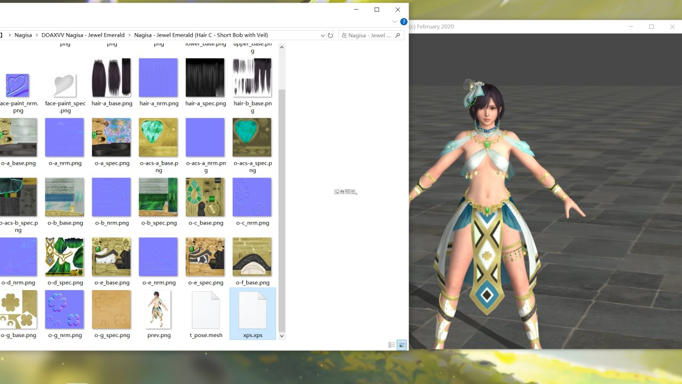Expand chevron after DOAXVV Nagisa - Jewel Emerald
The width and height of the screenshot is (682, 384).
pos(129,35)
